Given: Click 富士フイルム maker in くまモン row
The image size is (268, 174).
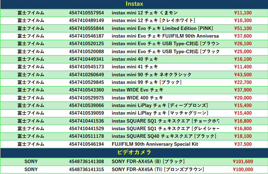Looking at the screenshot, I should click(x=31, y=13).
